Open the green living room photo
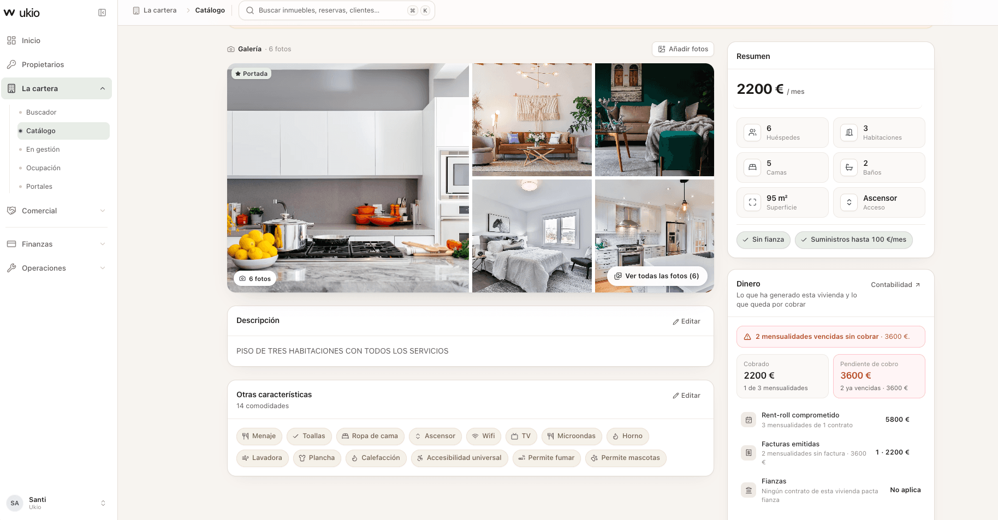 click(x=655, y=119)
